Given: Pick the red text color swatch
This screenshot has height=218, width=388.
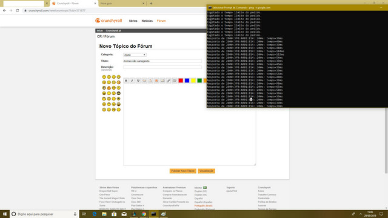Looking at the screenshot, I should coord(181,81).
